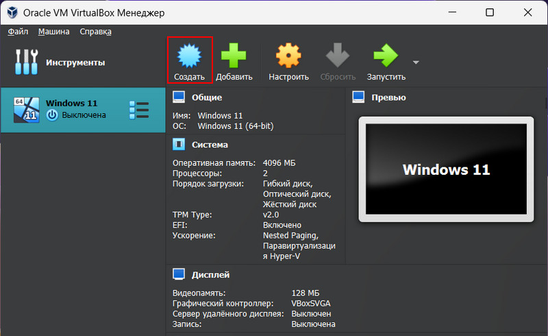
Task: Click the grayed Сбросить down-arrow icon
Action: coord(338,56)
